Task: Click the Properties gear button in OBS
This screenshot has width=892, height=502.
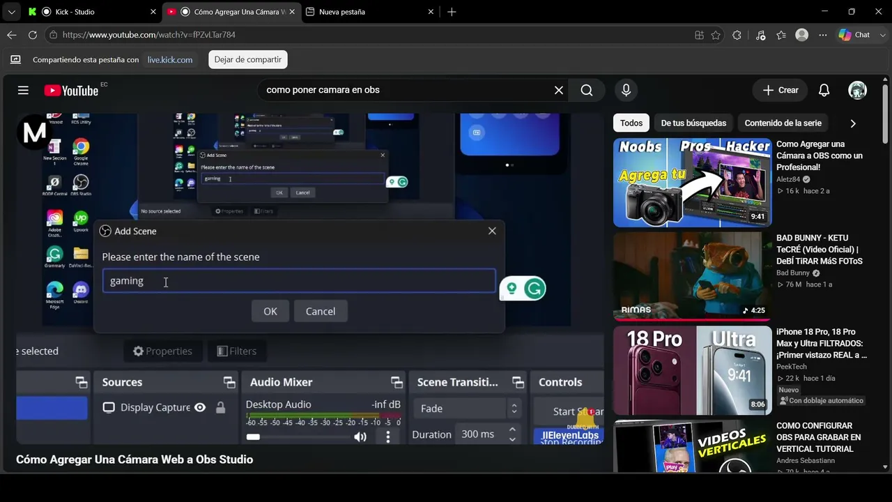Action: coord(162,351)
